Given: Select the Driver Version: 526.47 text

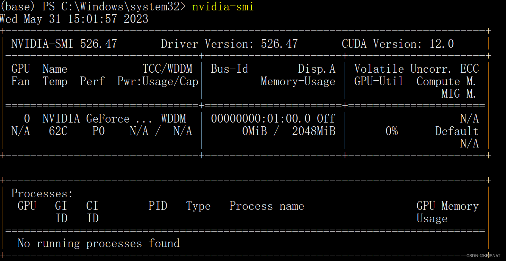Looking at the screenshot, I should 229,44.
